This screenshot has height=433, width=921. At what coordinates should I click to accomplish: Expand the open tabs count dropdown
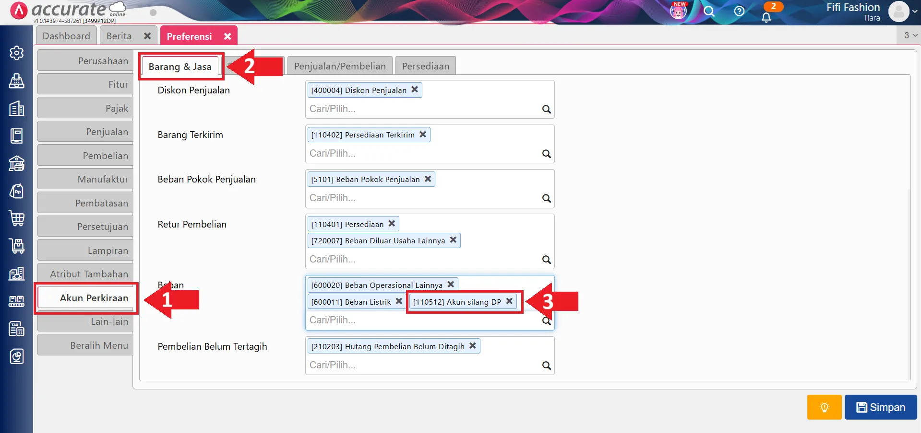click(910, 35)
